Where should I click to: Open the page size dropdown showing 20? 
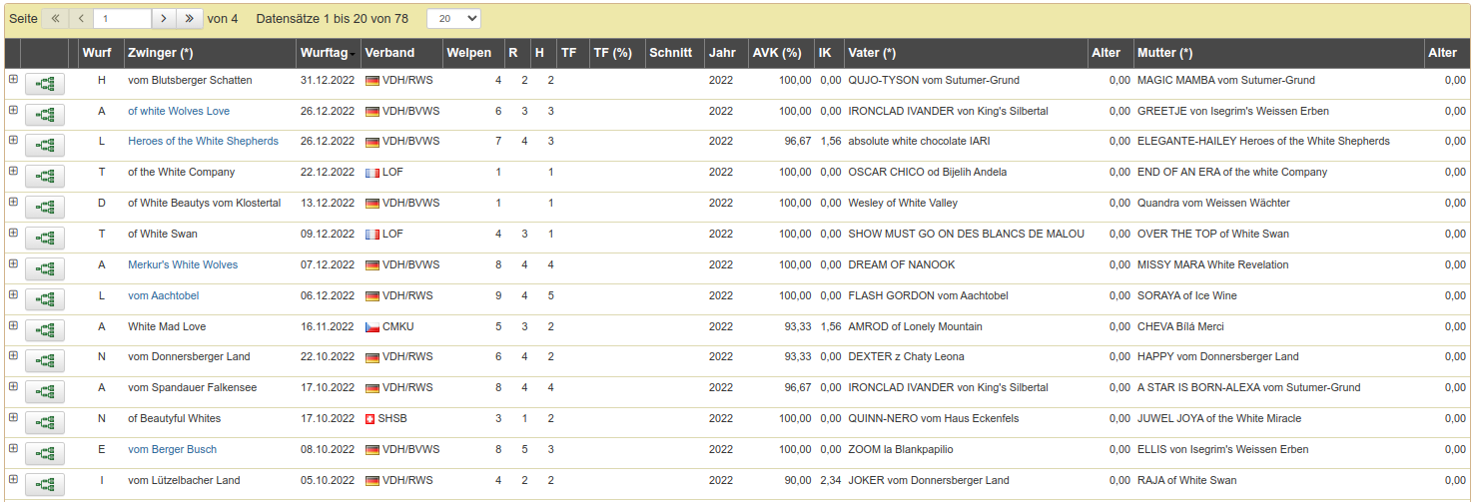click(x=452, y=19)
